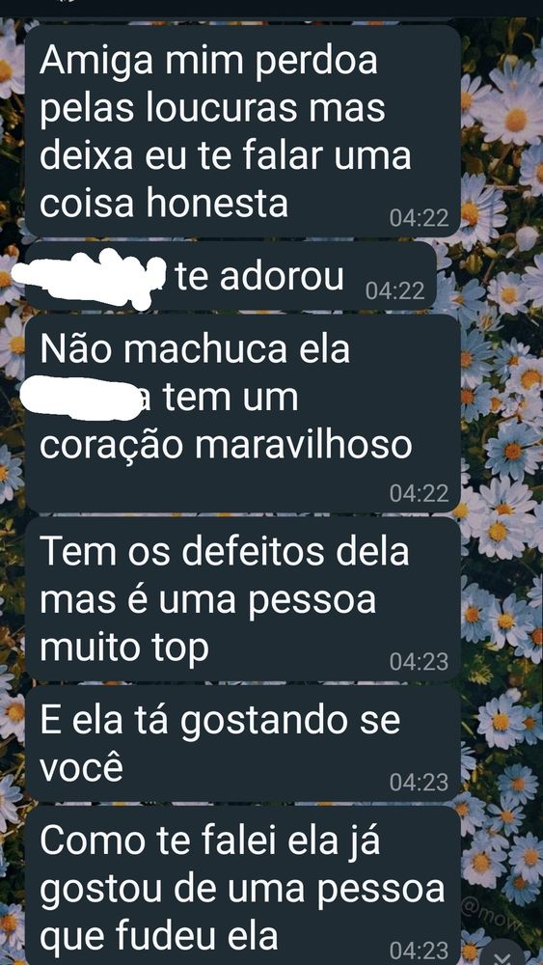543x965 pixels.
Task: Select the message starting 'Amiga mim perdoa'
Action: 242,131
